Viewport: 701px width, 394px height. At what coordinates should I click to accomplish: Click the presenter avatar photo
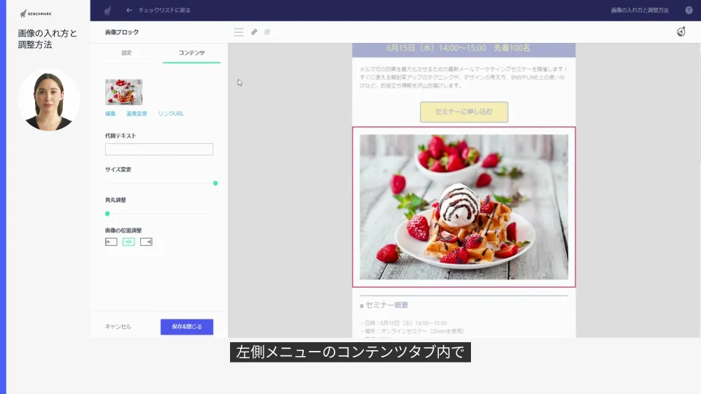[x=49, y=100]
